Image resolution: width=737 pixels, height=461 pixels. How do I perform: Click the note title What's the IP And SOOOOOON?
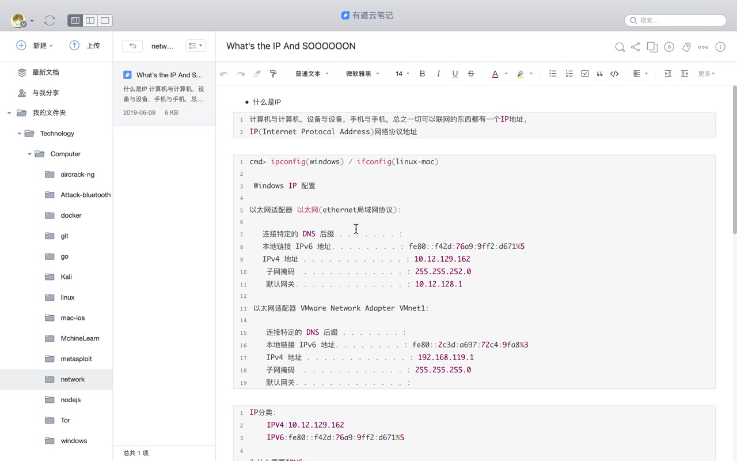[x=291, y=46]
